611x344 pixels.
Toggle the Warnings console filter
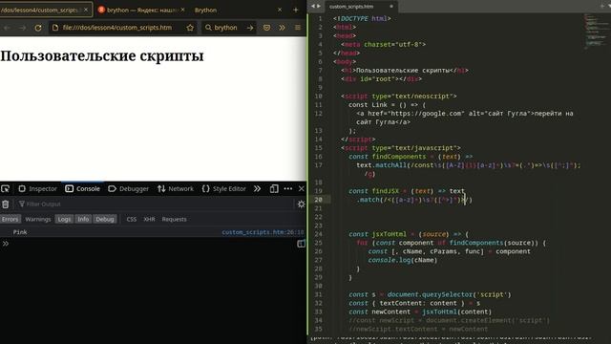click(38, 219)
